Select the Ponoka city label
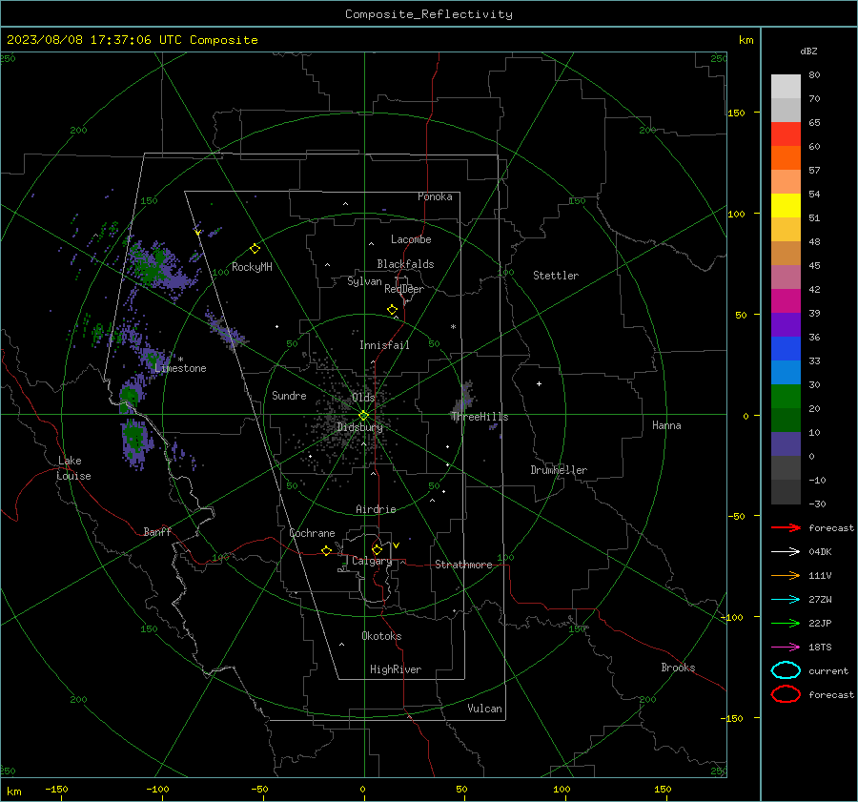Image resolution: width=858 pixels, height=802 pixels. coord(435,196)
